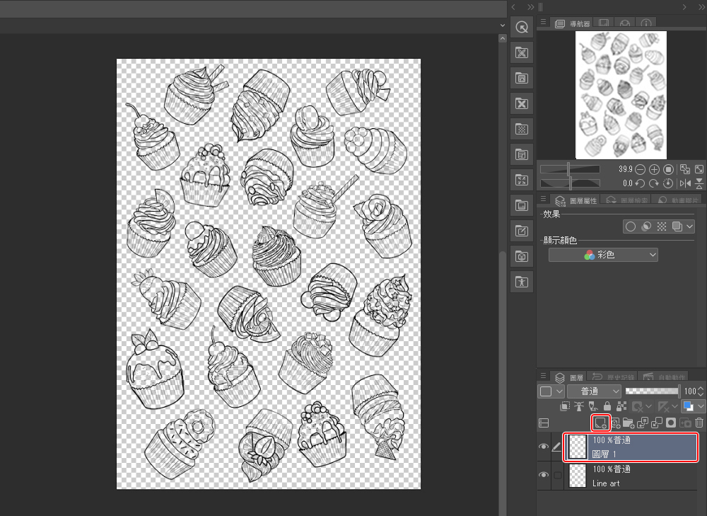Click the Create Layer Mask icon

click(x=671, y=423)
